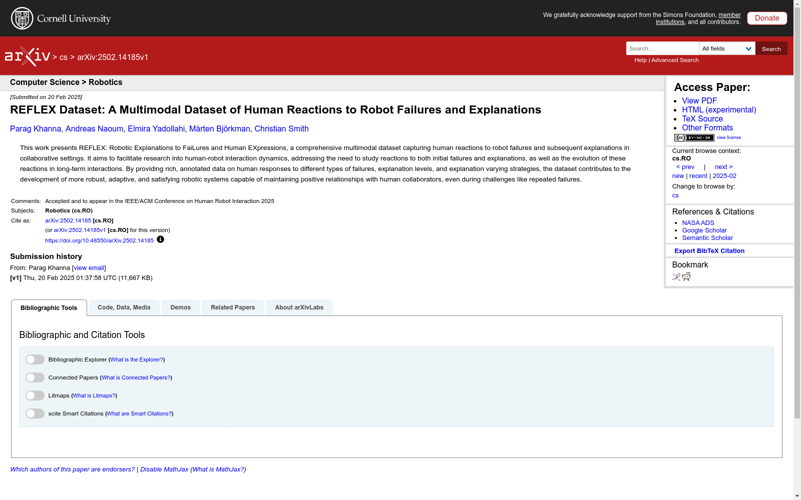
Task: Click Export BibTeX Citation
Action: 709,251
